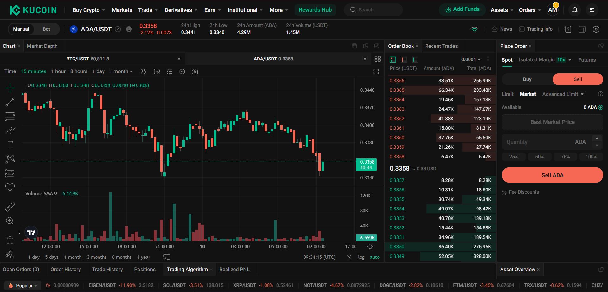Switch order side to Buy

(x=527, y=79)
